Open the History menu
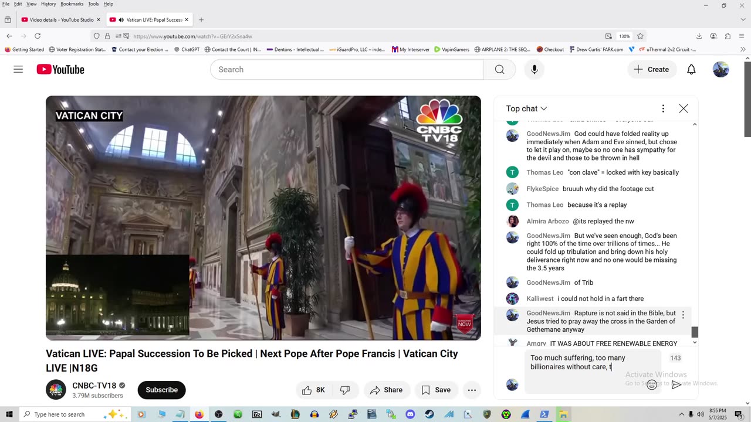Viewport: 751px width, 422px height. tap(49, 4)
